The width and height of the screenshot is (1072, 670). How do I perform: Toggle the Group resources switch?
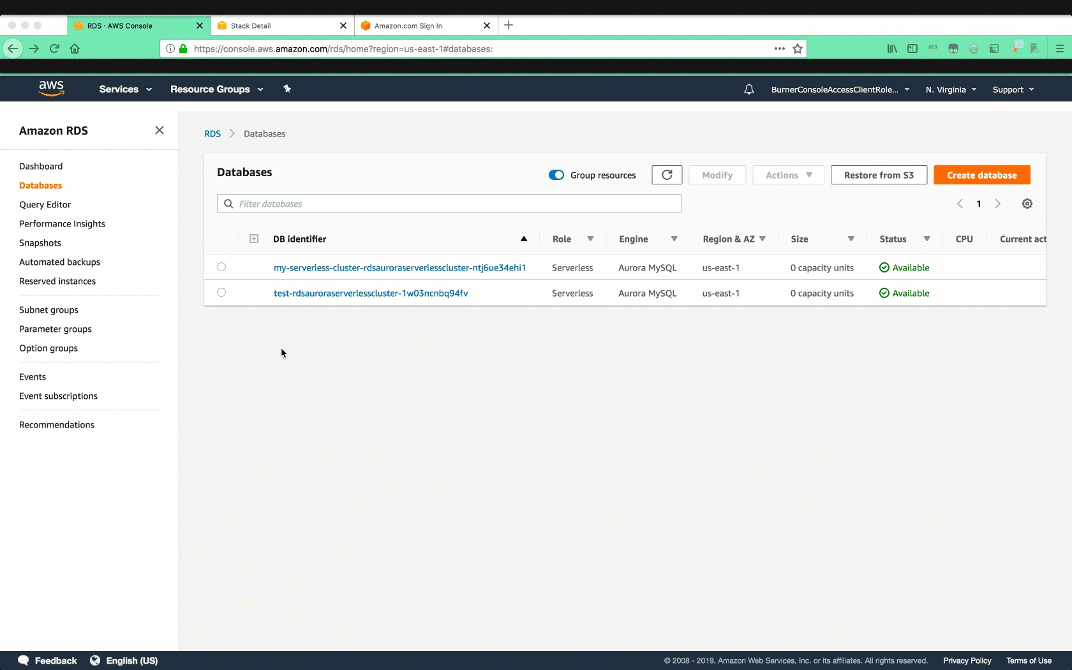556,175
